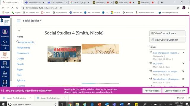Switch to the battle of gettysburg tab
The image size is (190, 106).
pos(80,2)
